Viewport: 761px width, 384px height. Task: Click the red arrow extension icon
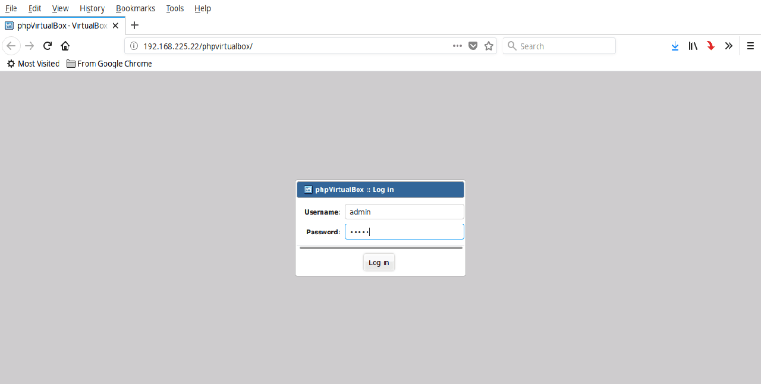pos(710,46)
